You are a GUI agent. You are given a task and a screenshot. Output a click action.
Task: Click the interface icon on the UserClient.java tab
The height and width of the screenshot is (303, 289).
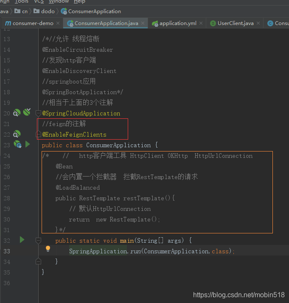213,23
